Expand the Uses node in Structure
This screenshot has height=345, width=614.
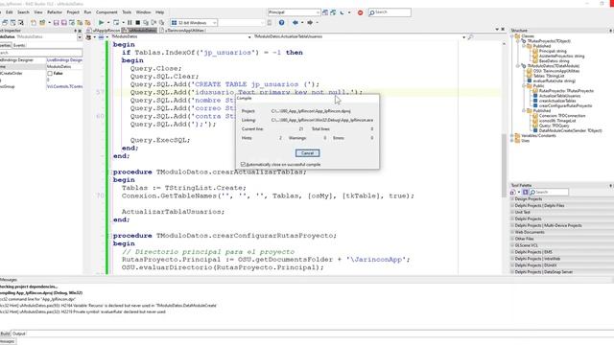tap(511, 141)
